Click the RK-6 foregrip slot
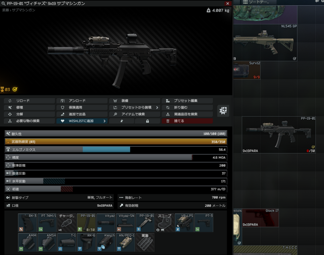Screen dimensions: 324x255 86,242
